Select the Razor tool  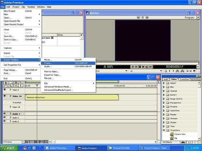pyautogui.click(x=21, y=82)
